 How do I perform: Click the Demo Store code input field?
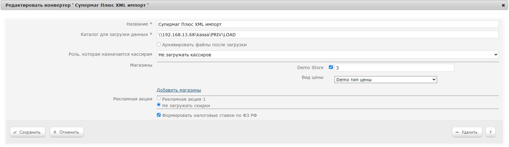point(394,68)
